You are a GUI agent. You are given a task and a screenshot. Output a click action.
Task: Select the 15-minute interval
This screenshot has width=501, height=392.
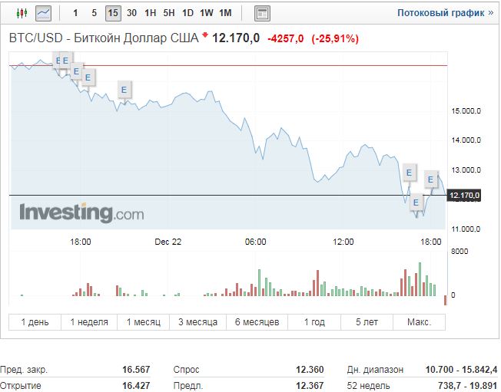[113, 13]
